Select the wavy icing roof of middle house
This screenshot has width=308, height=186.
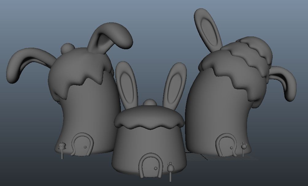149,117
